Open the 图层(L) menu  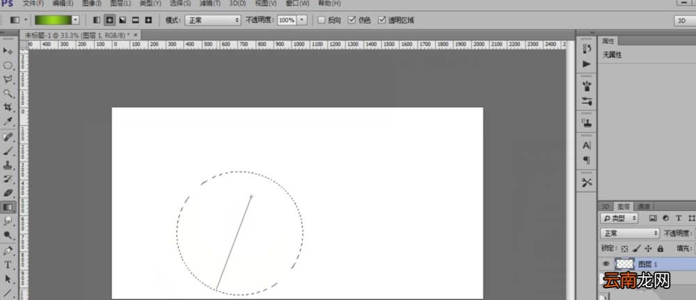coord(120,3)
